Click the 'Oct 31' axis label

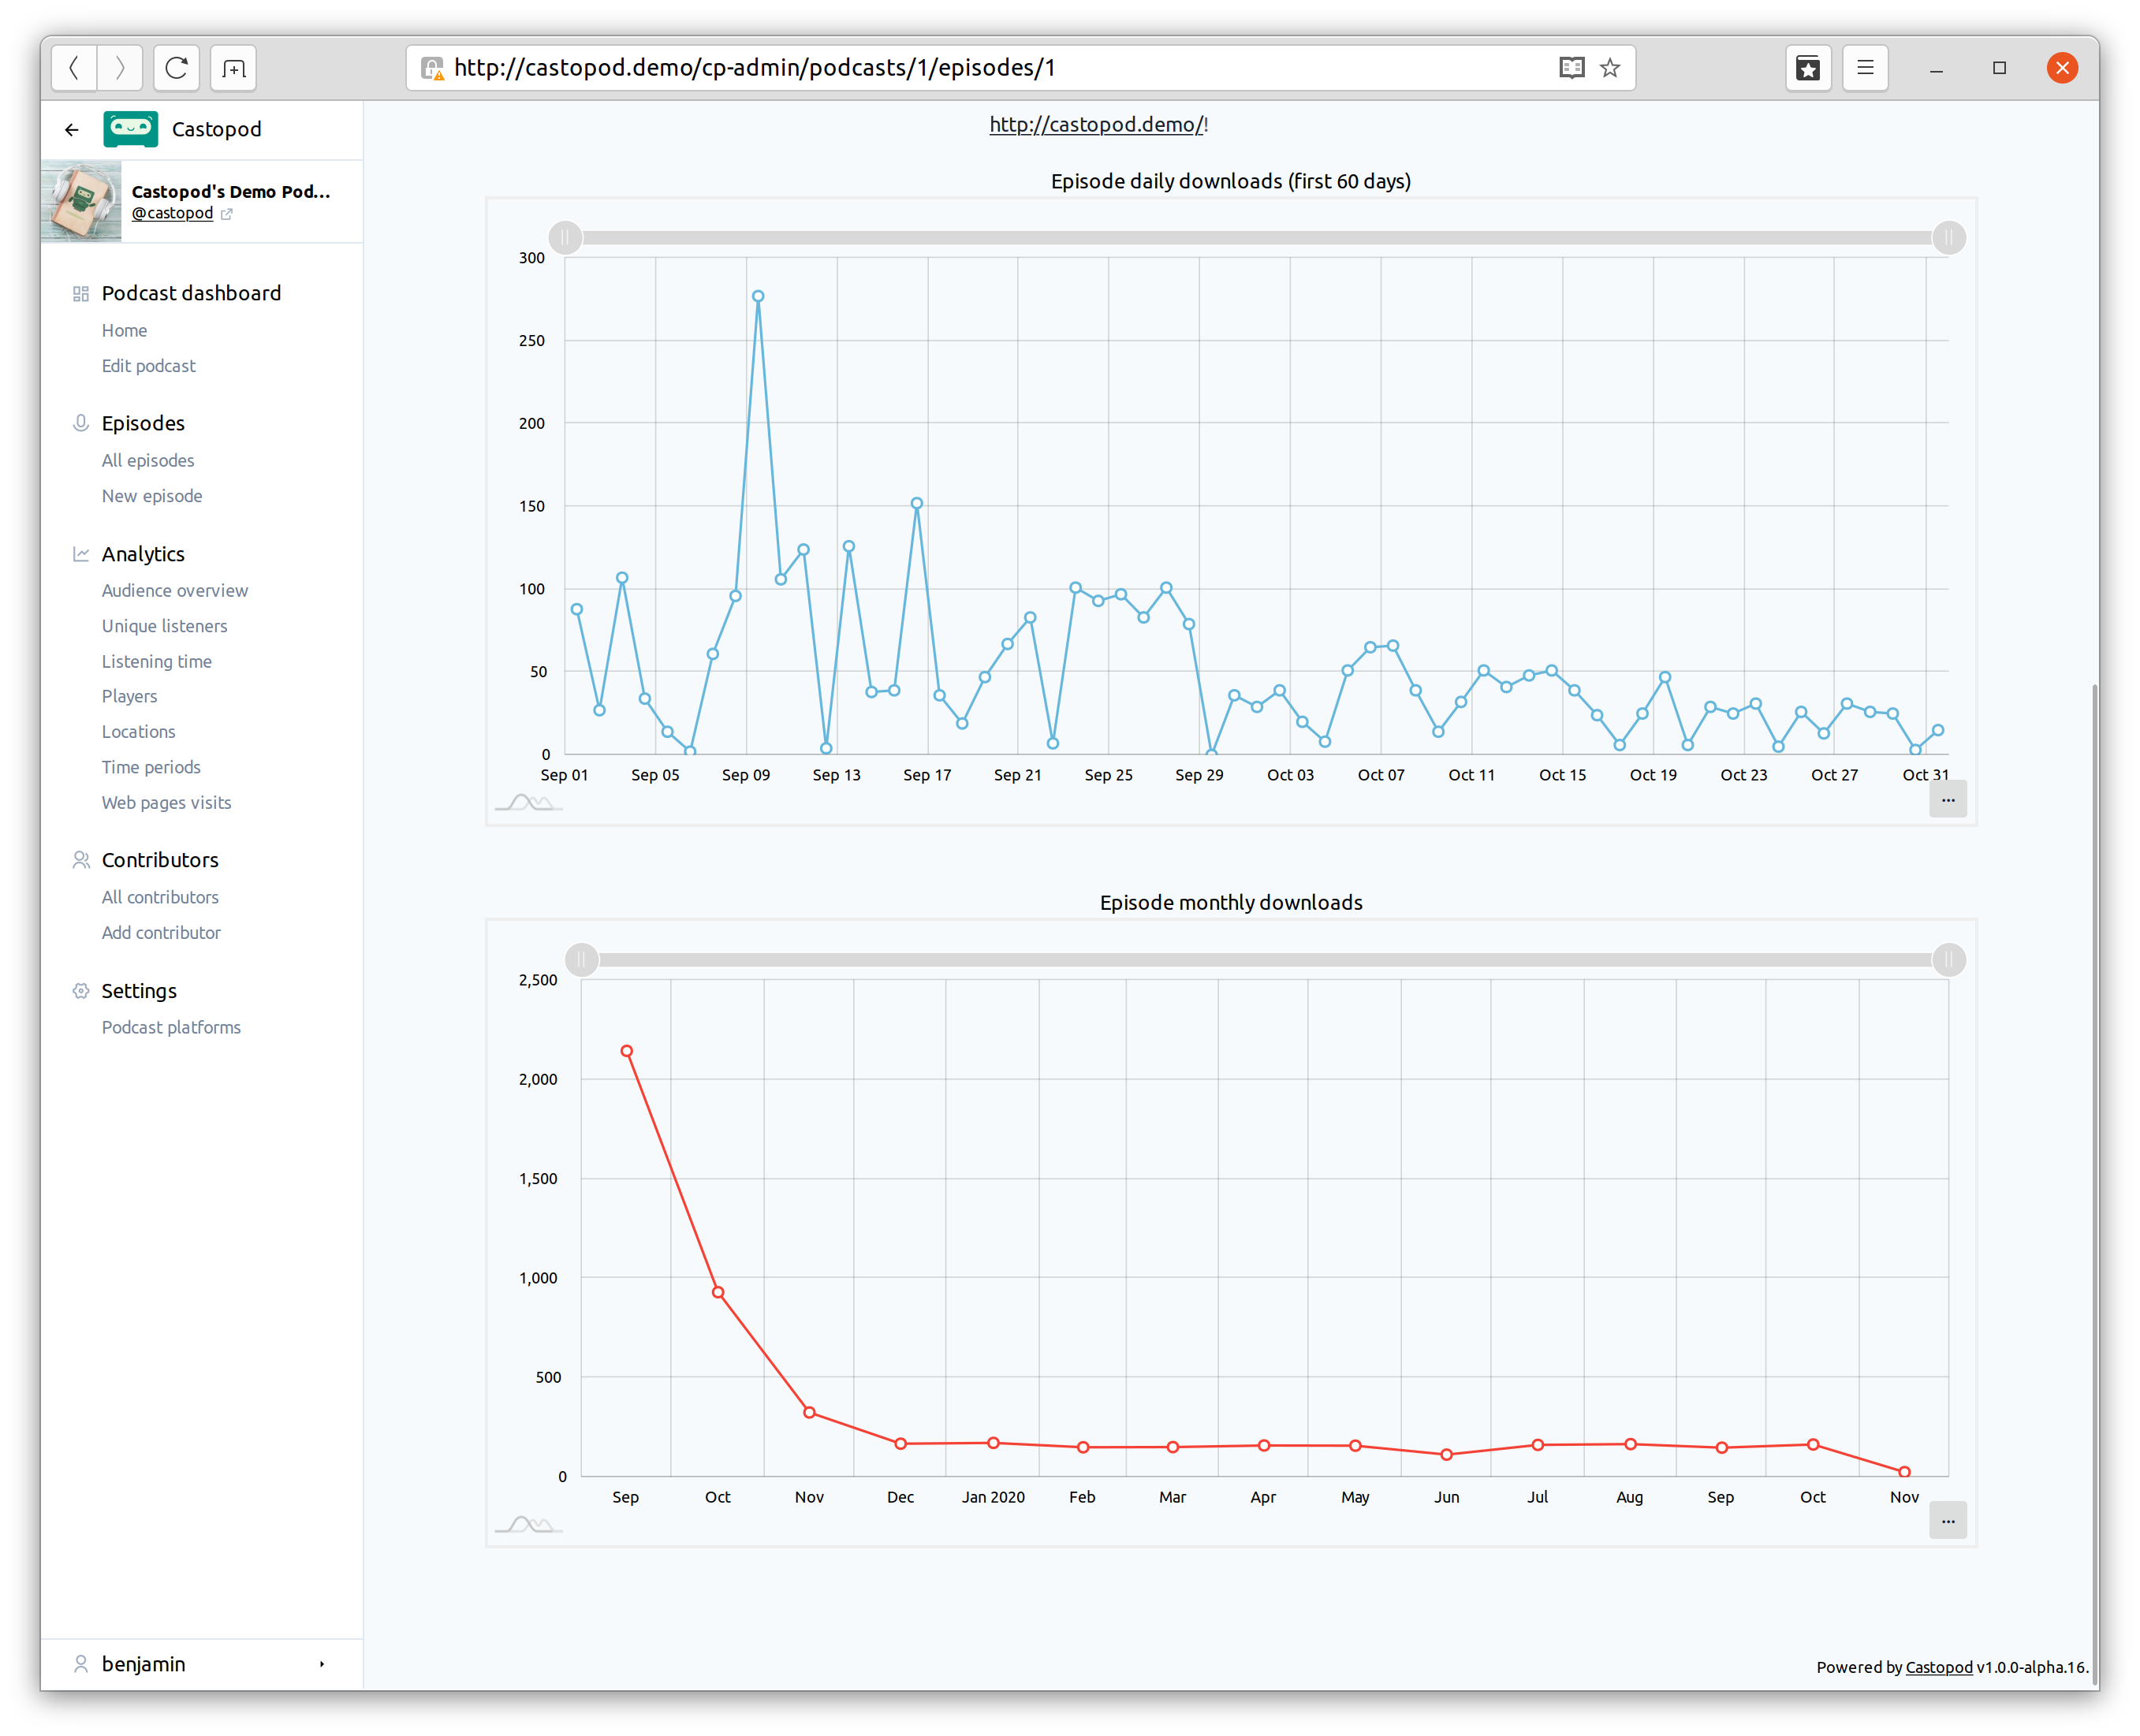point(1925,775)
